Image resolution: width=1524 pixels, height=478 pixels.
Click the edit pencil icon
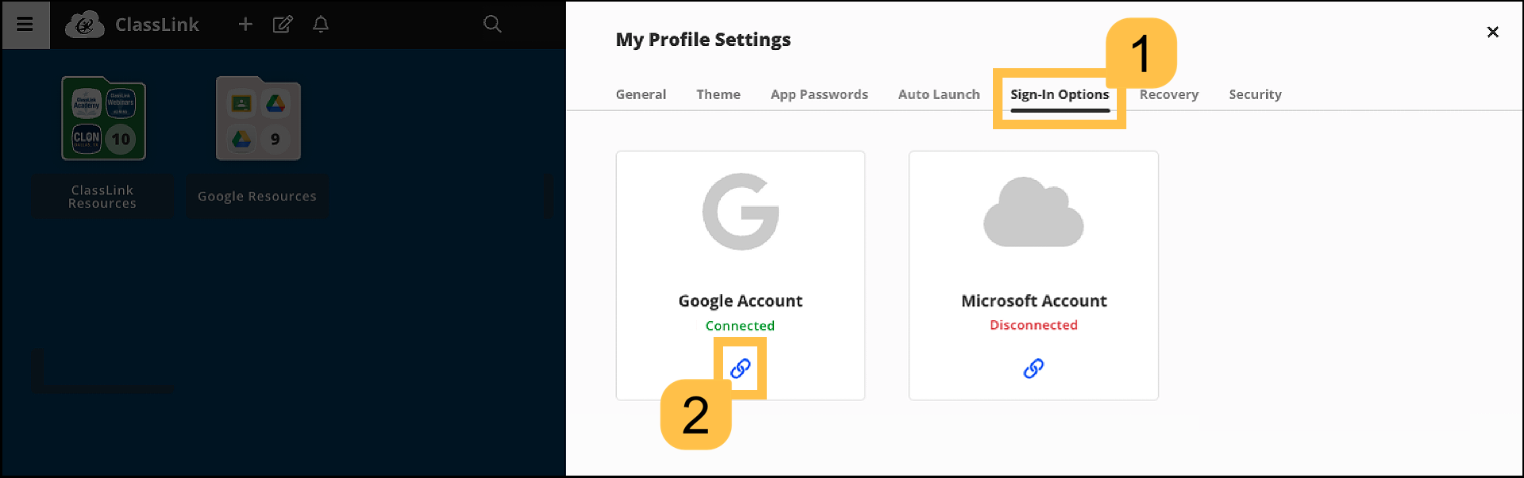tap(283, 25)
